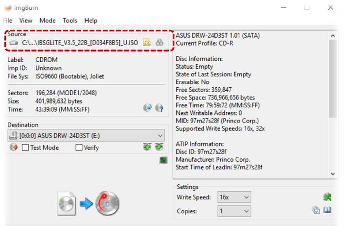Click 'Current Profile: CD-R' text
347x226 pixels.
pos(205,43)
